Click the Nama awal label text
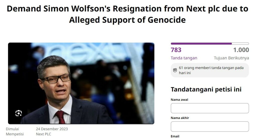Image resolution: width=257 pixels, height=138 pixels. [x=179, y=100]
